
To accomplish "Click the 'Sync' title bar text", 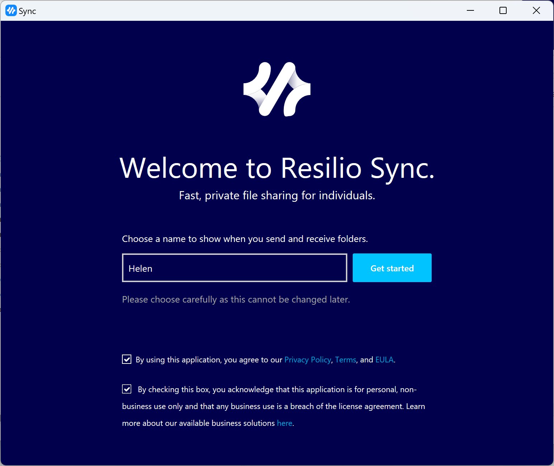I will [x=27, y=11].
